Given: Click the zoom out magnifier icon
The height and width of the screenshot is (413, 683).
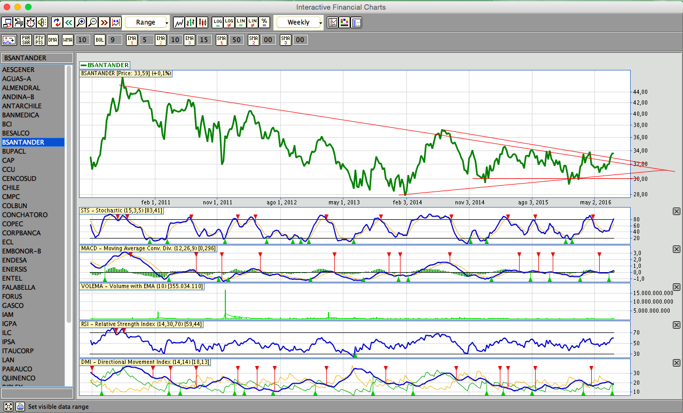Looking at the screenshot, I should pos(92,22).
